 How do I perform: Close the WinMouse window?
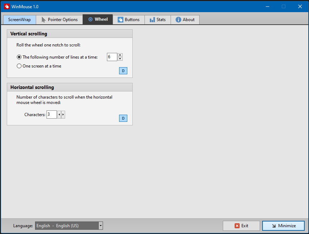point(300,6)
